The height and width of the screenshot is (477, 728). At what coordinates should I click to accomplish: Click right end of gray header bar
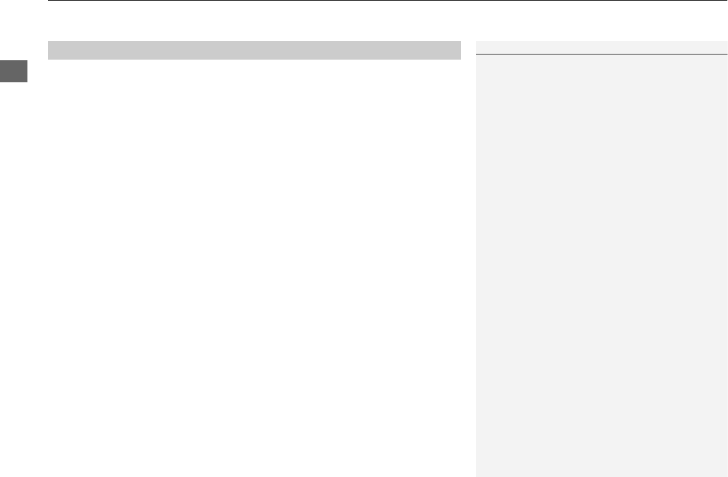[456, 50]
